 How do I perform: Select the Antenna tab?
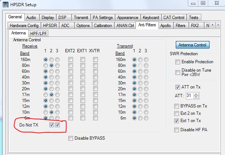coord(19,33)
